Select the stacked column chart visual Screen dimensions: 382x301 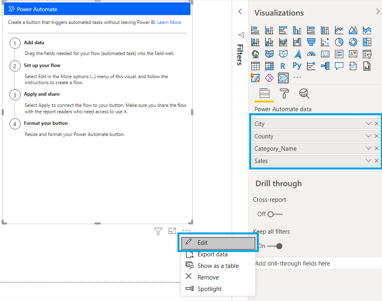coord(269,30)
